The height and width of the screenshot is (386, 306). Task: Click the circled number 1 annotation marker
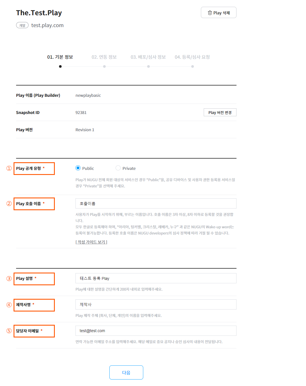[x=9, y=168]
